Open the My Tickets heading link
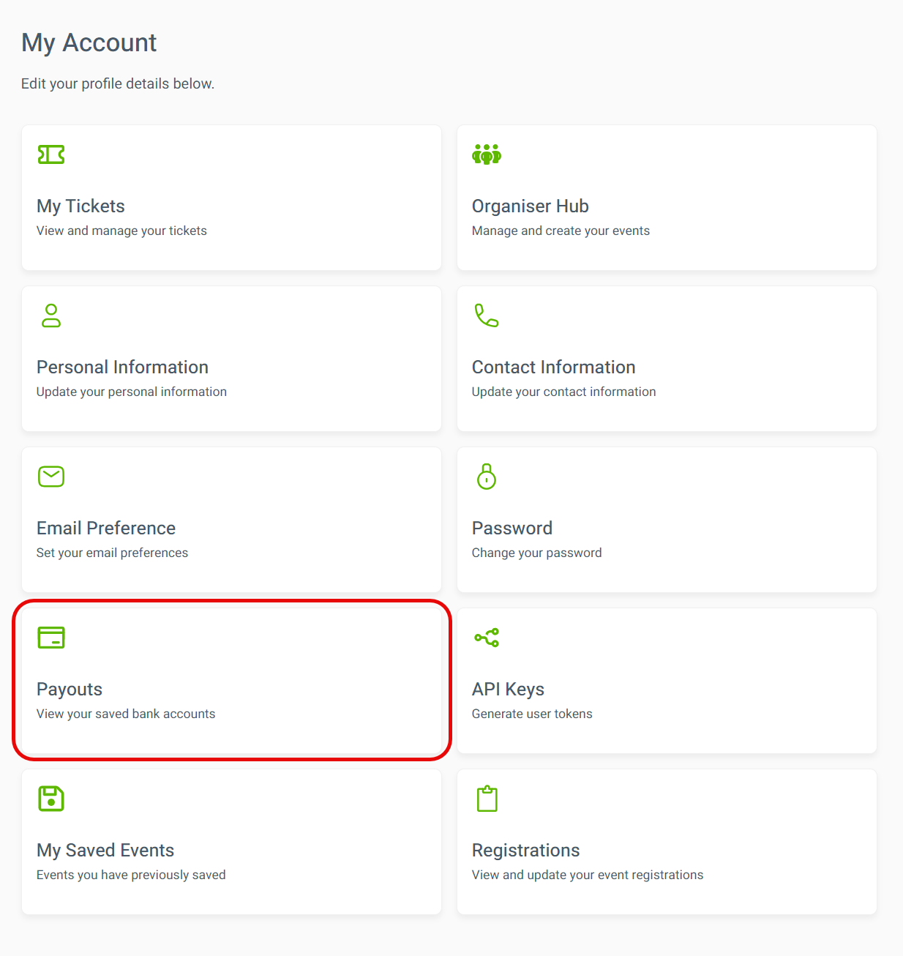Image resolution: width=903 pixels, height=956 pixels. (80, 206)
